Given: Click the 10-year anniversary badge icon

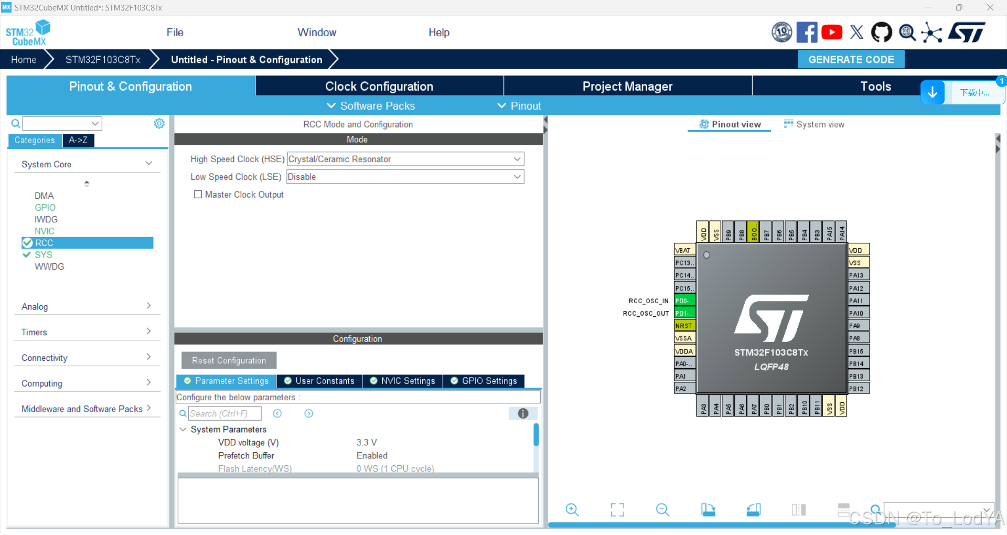Looking at the screenshot, I should point(781,33).
